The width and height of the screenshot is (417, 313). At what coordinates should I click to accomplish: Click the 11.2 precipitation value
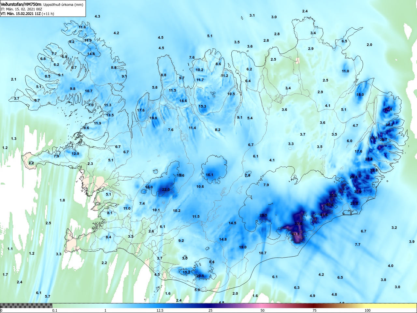[x=224, y=76]
